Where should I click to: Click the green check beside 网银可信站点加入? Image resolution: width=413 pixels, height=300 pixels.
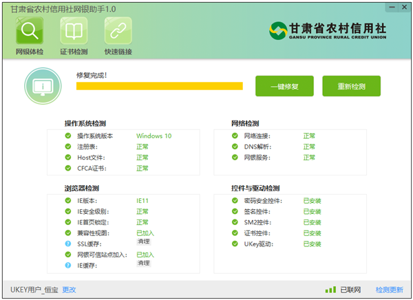[68, 255]
